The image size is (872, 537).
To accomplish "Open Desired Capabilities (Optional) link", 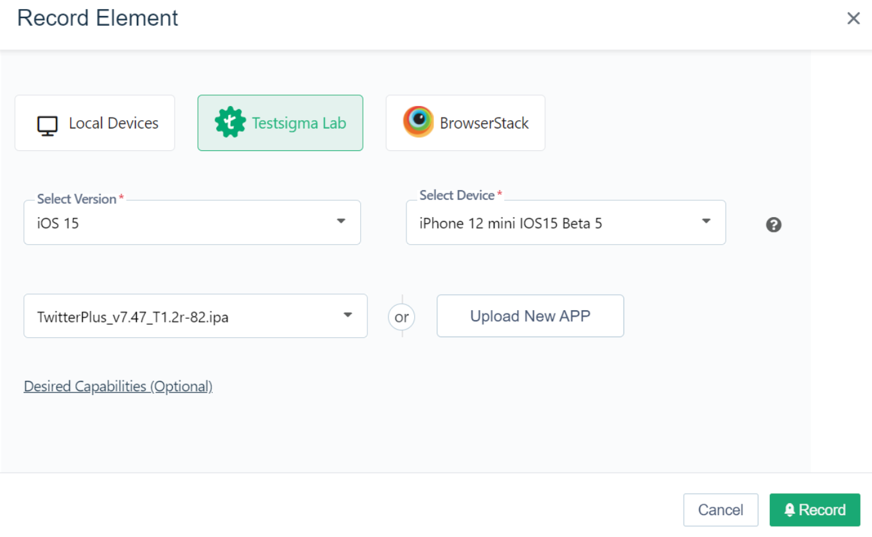I will tap(118, 387).
